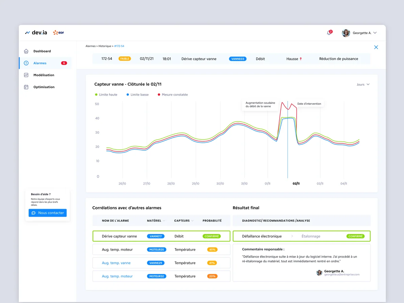Click the CONFIRMÉ badge next to VANNE17
404x303 pixels.
211,236
